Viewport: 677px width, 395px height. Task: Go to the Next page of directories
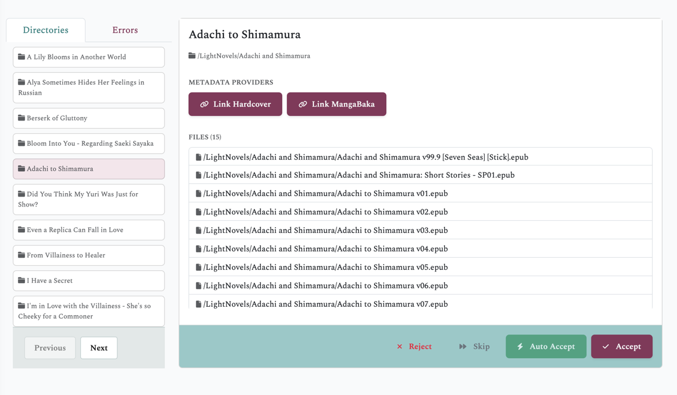coord(99,348)
